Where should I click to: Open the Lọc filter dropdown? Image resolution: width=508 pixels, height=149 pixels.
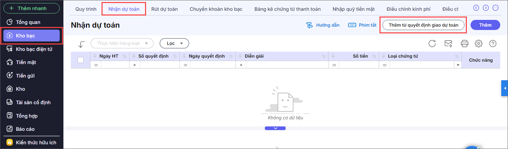coord(174,43)
